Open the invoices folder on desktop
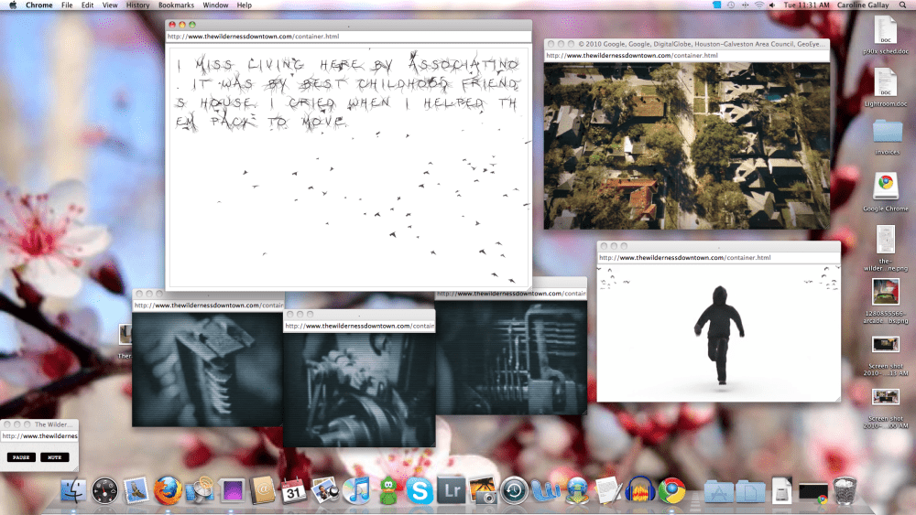 tap(887, 137)
